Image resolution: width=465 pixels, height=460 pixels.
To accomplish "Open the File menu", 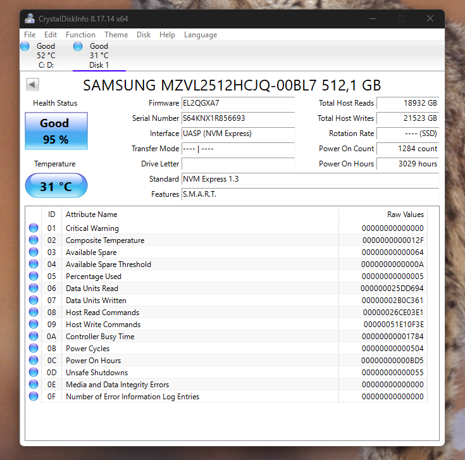I will pos(30,35).
